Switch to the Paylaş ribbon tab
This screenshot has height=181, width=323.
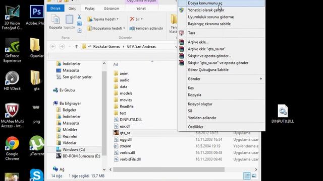point(90,9)
